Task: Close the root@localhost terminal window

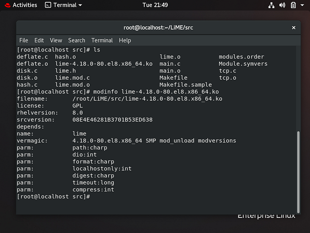Action: [294, 28]
